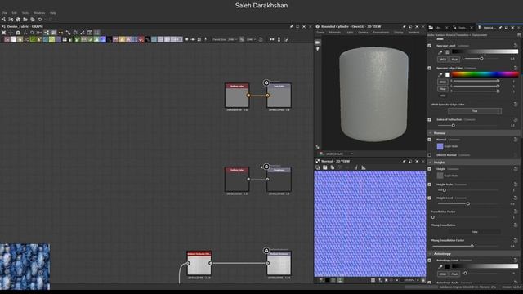Click the open folder icon in the main toolbar
Viewport: 523px width, 294px height.
pos(25,20)
